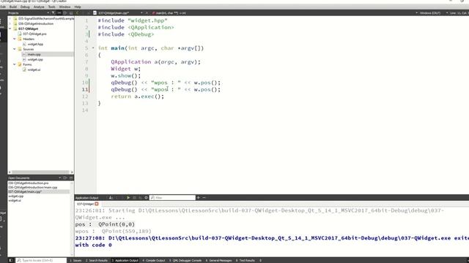469x263 pixels.
Task: Select 036-QWidgetIntroduction.pro in Open Documents
Action: 29,183
